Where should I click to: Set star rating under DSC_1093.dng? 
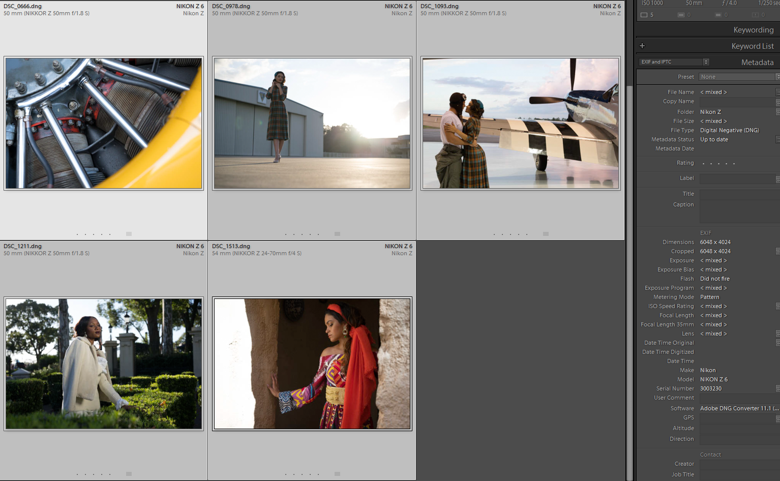tap(511, 234)
